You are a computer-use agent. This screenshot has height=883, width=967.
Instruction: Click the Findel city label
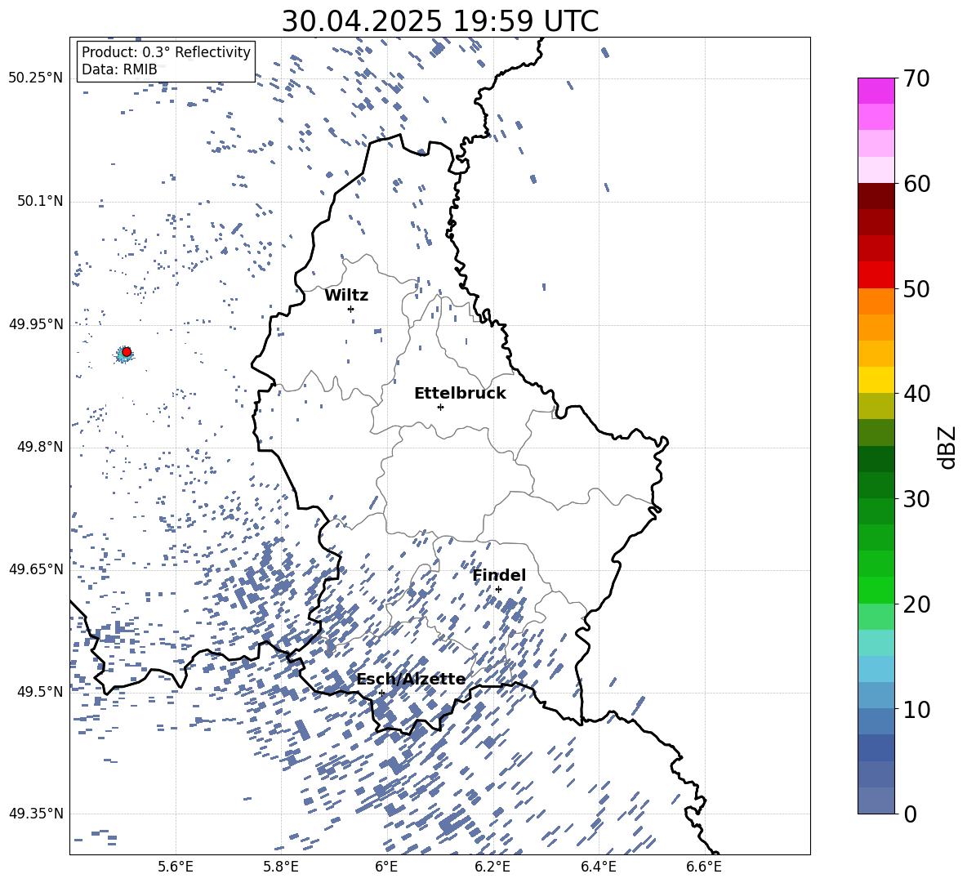pos(499,575)
